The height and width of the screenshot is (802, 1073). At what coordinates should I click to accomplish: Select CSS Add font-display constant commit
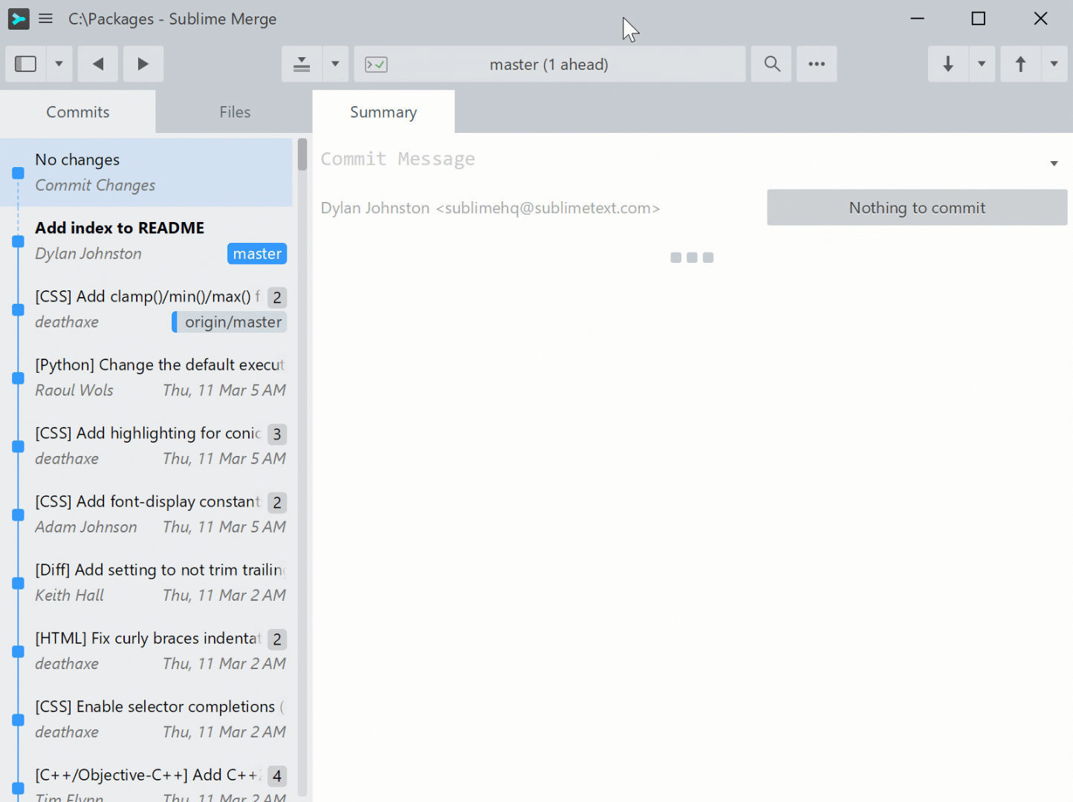pos(146,514)
